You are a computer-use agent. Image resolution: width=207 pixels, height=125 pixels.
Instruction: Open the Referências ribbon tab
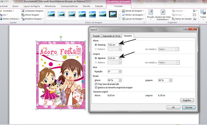pyautogui.click(x=50, y=6)
